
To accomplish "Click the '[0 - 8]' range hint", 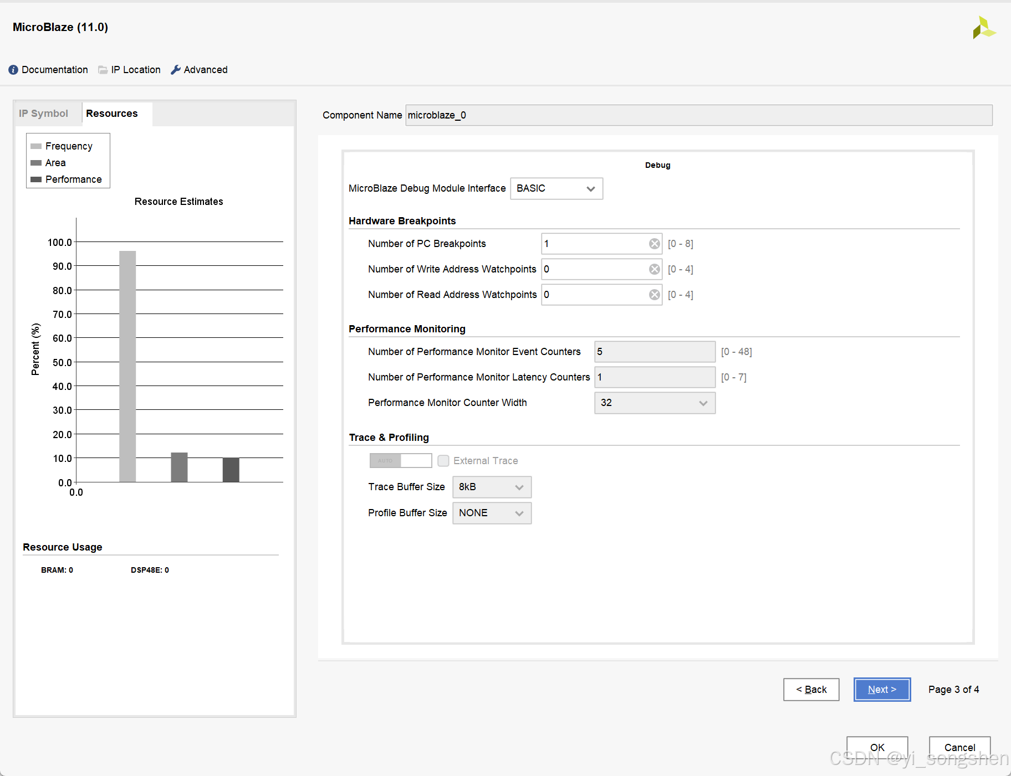I will [x=681, y=244].
